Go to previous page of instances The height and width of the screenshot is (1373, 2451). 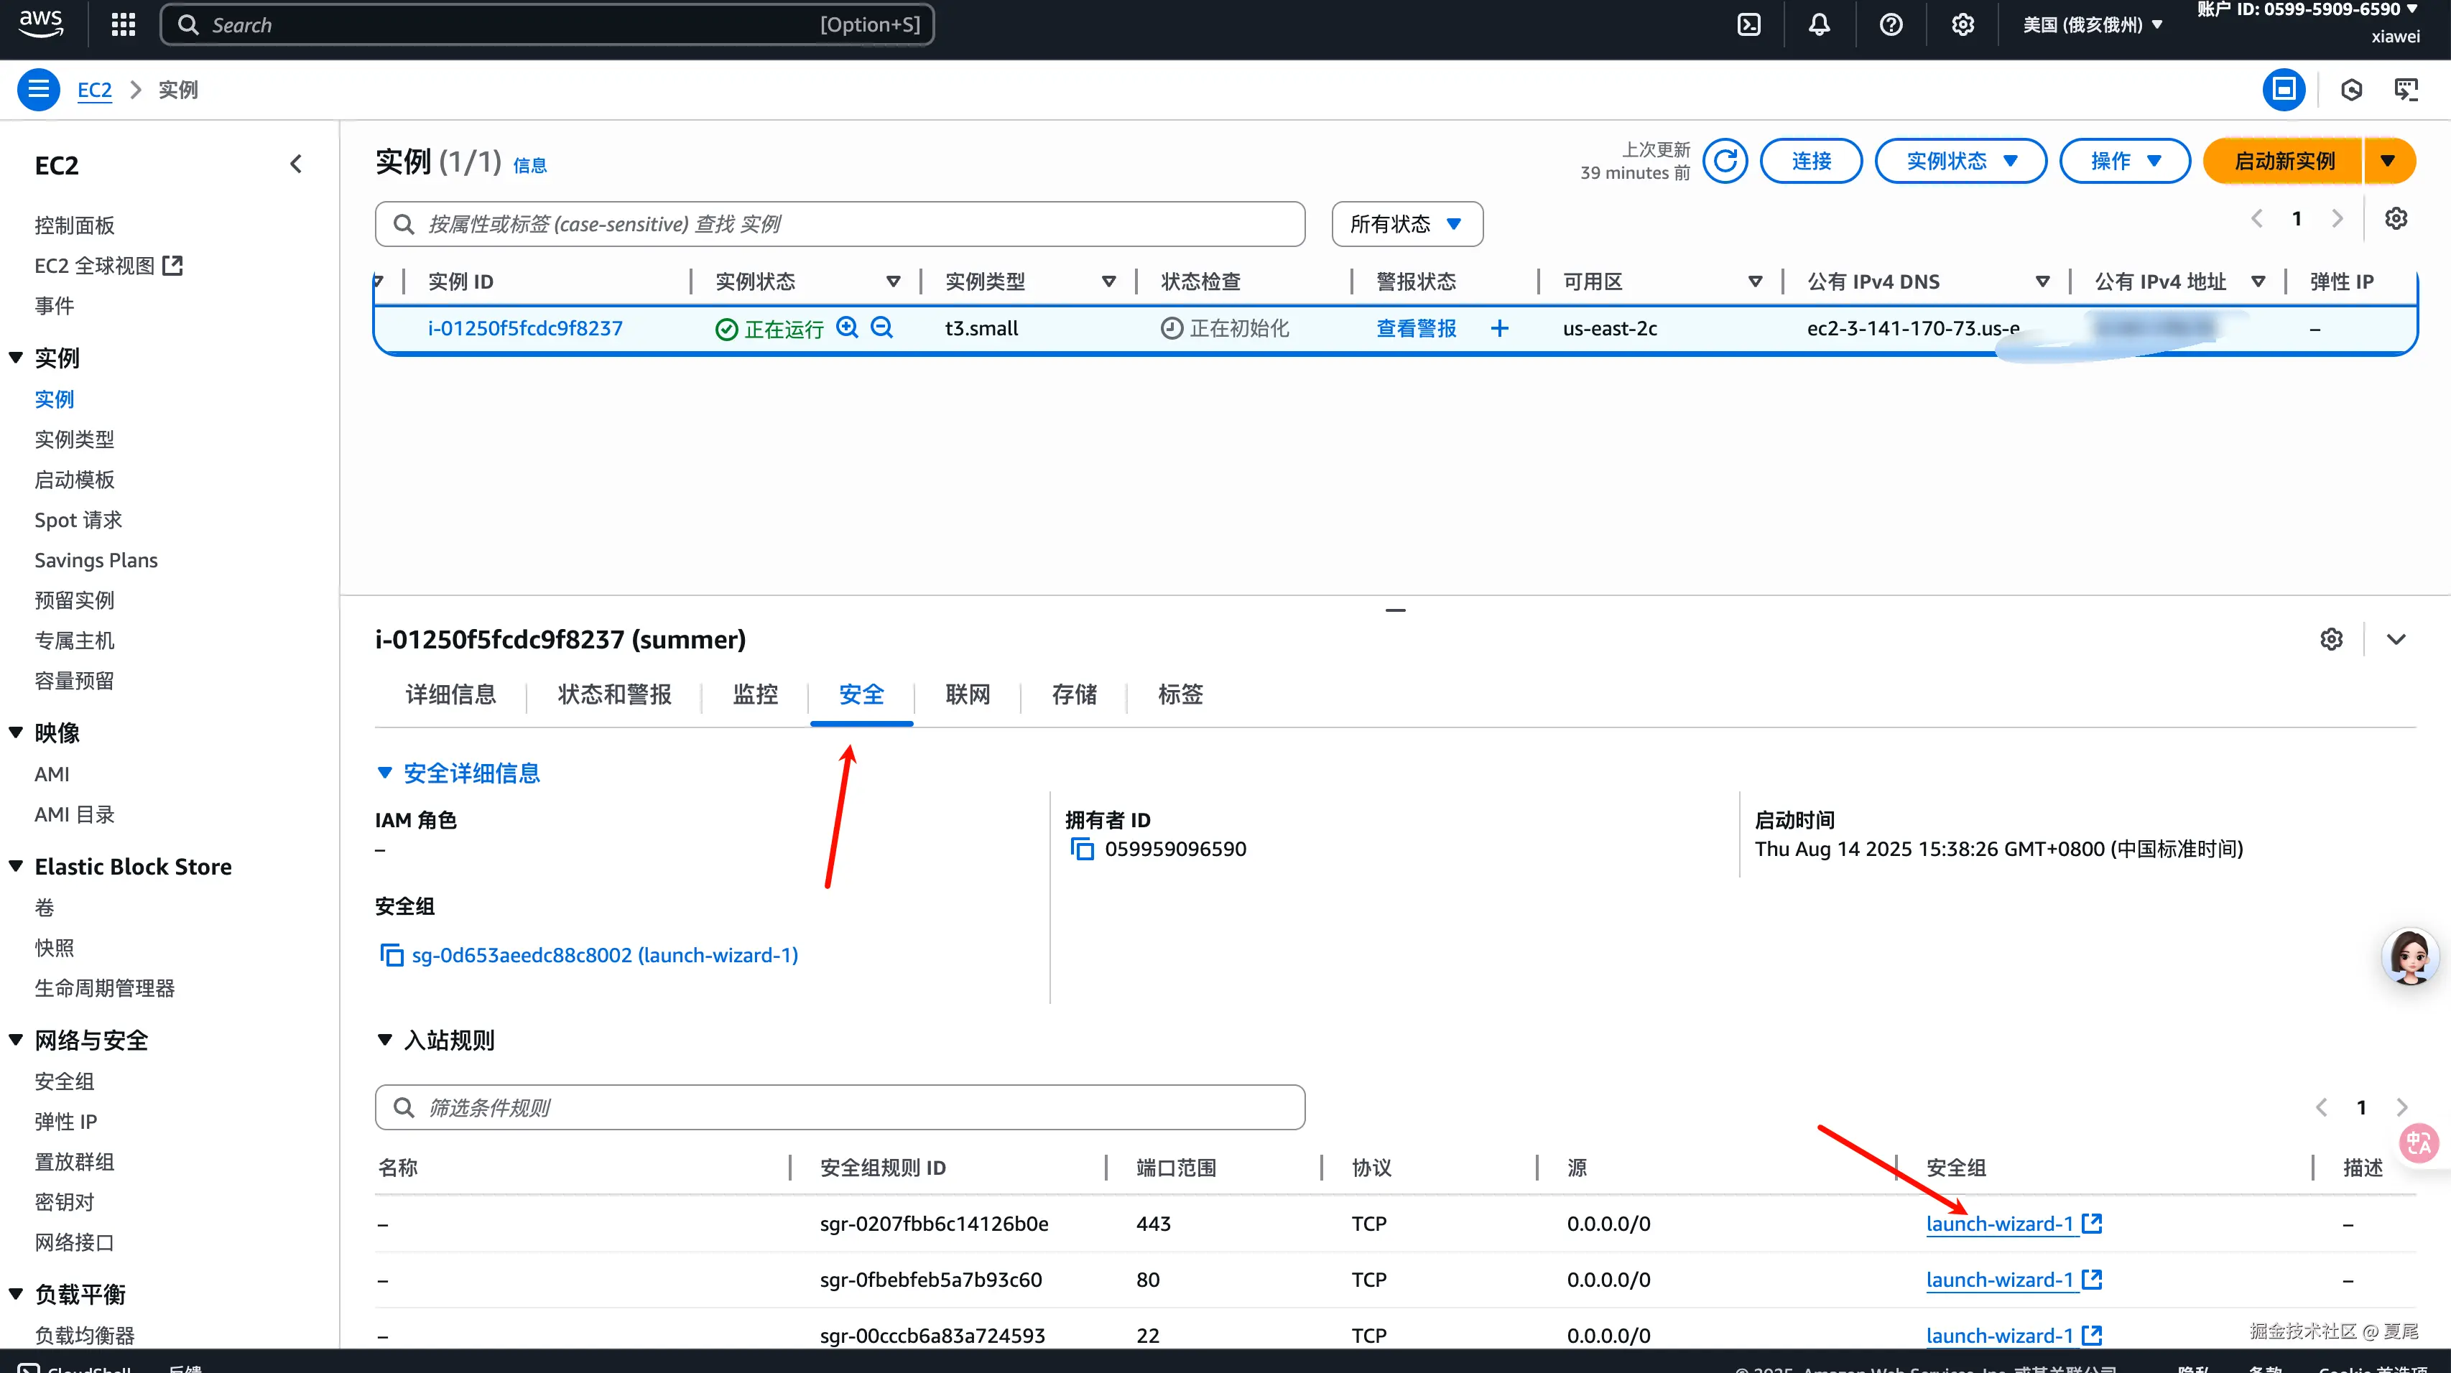pos(2257,219)
